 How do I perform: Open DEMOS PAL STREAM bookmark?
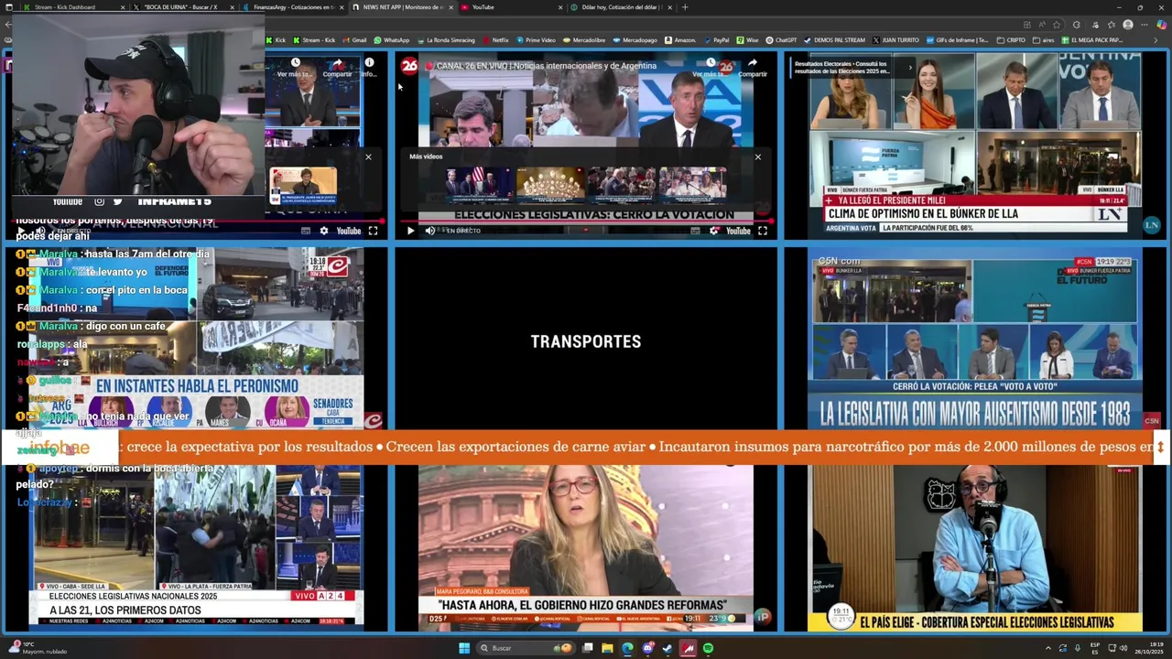[834, 40]
